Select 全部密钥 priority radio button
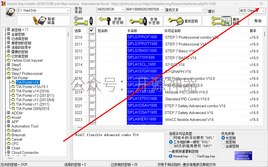The image size is (268, 167). 223,146
